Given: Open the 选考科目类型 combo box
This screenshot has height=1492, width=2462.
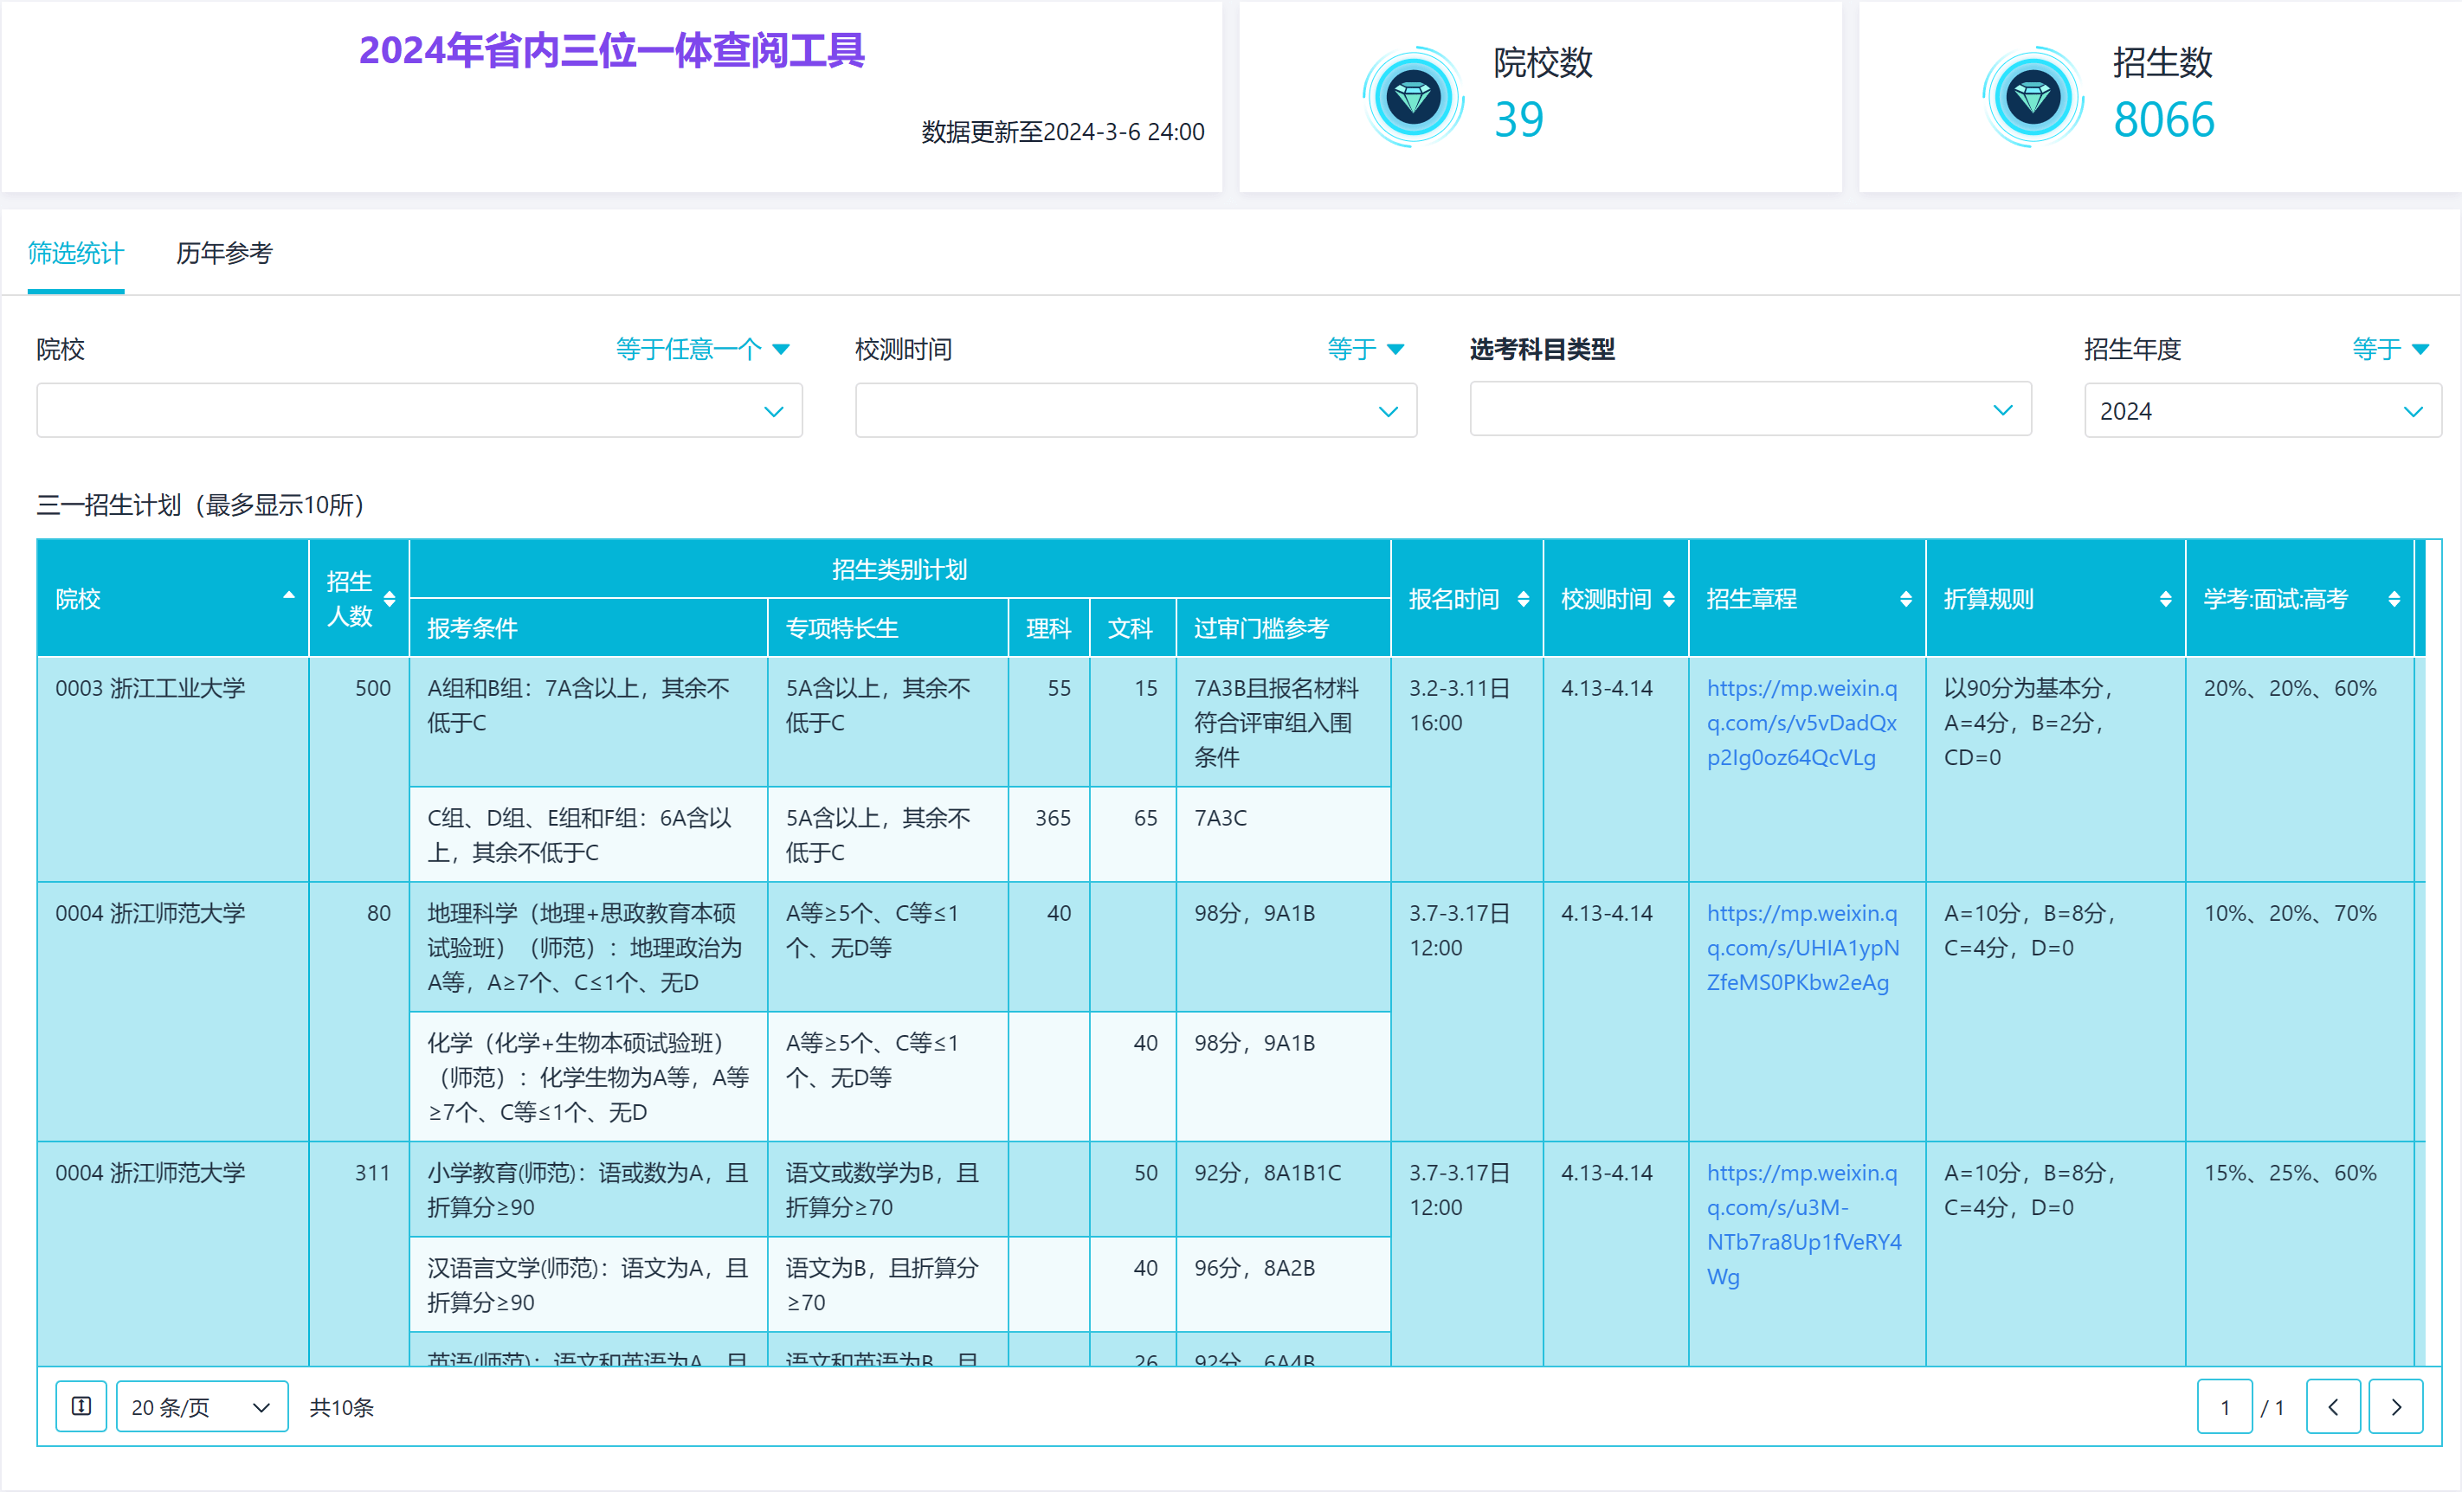Looking at the screenshot, I should (x=1750, y=409).
